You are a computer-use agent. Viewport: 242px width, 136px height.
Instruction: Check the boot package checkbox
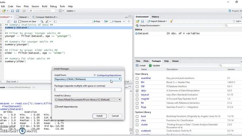137,117
